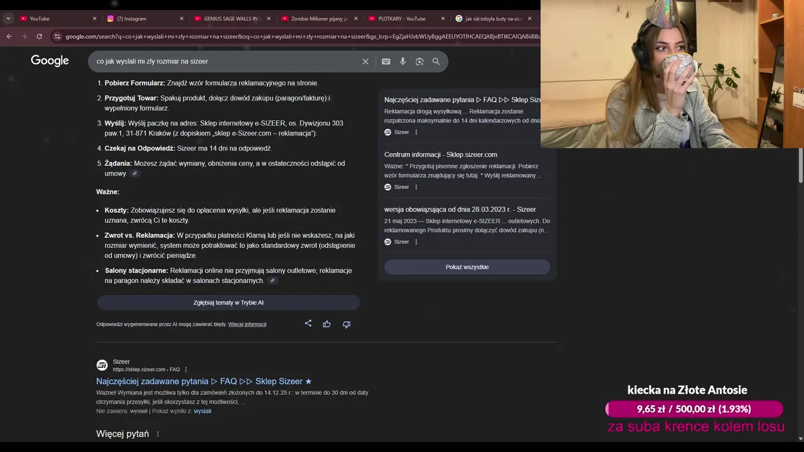Image resolution: width=804 pixels, height=452 pixels.
Task: Like the AI overview with thumbs up
Action: coord(327,324)
